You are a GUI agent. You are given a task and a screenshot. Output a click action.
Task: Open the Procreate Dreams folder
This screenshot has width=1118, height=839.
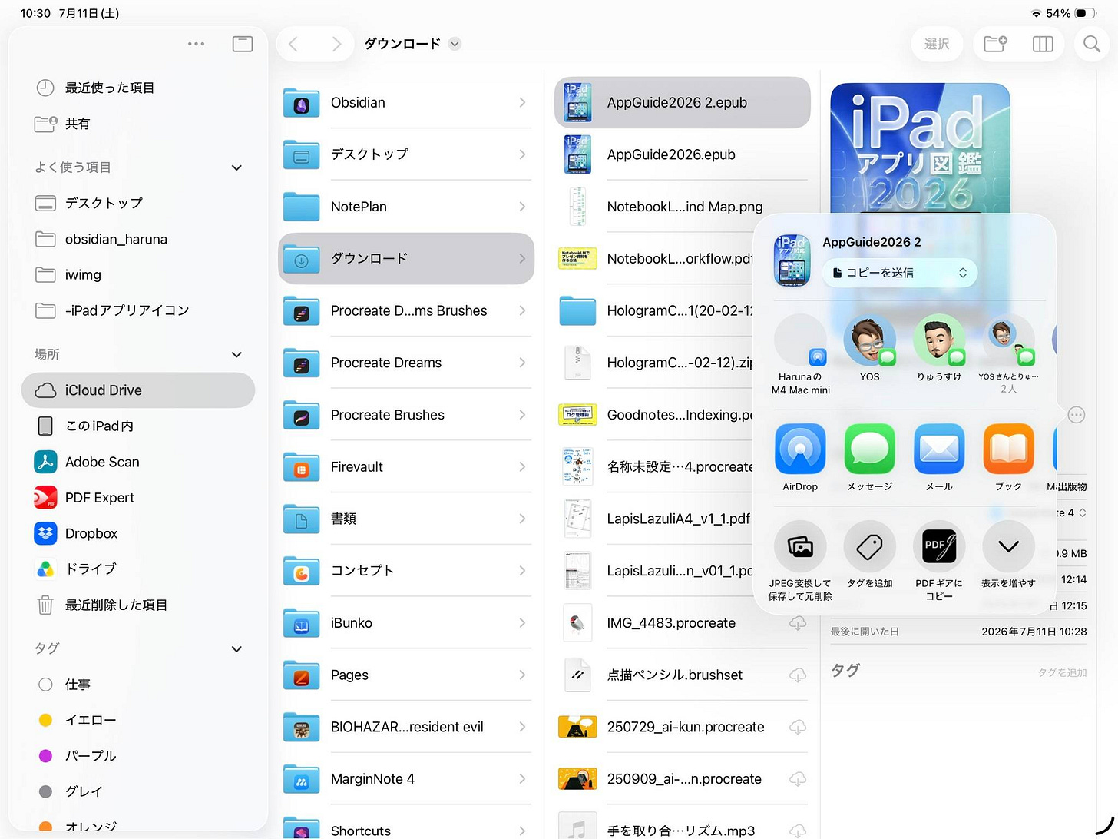pyautogui.click(x=406, y=363)
